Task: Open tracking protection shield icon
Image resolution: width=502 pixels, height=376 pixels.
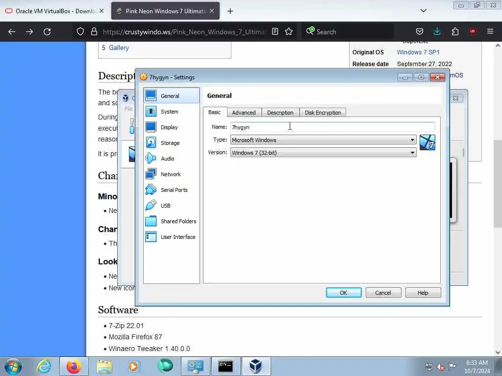Action: 80,31
